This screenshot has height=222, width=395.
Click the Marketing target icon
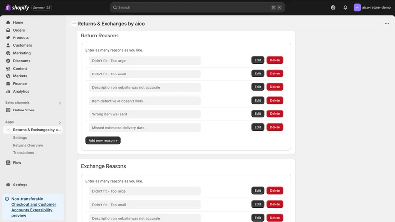[8, 53]
